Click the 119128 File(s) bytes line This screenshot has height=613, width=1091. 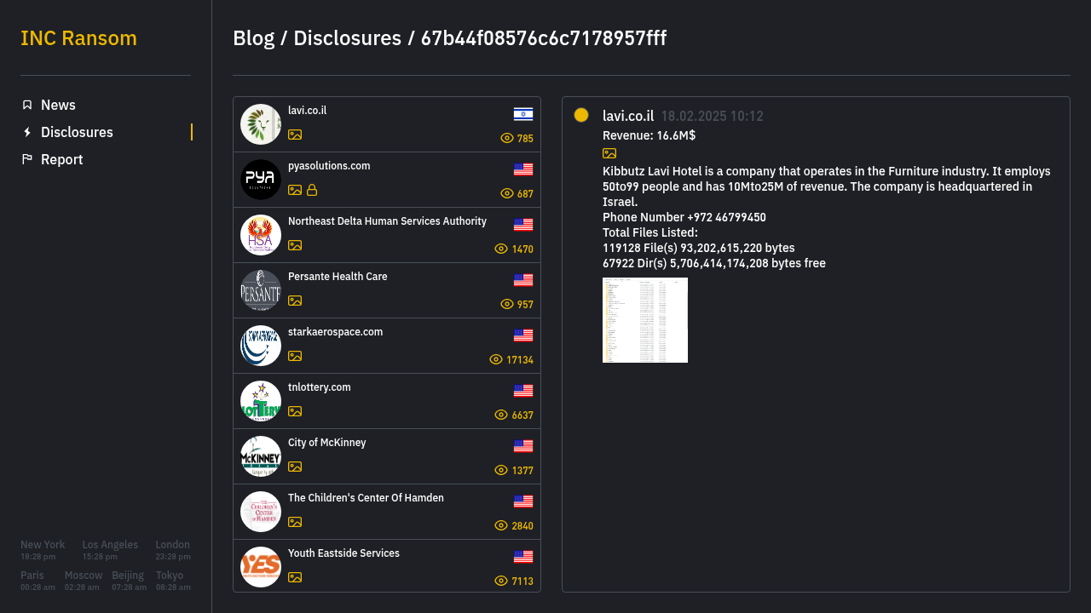699,248
